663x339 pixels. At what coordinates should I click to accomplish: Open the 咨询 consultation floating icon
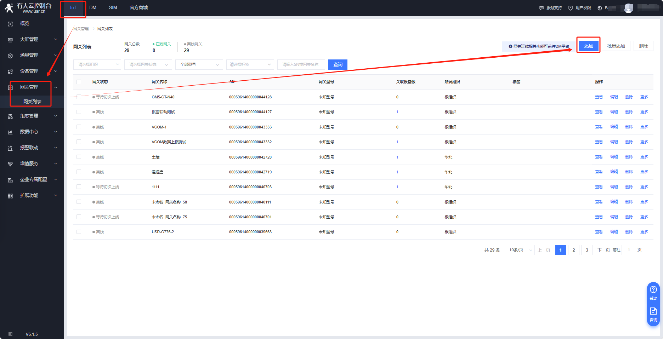click(x=653, y=314)
